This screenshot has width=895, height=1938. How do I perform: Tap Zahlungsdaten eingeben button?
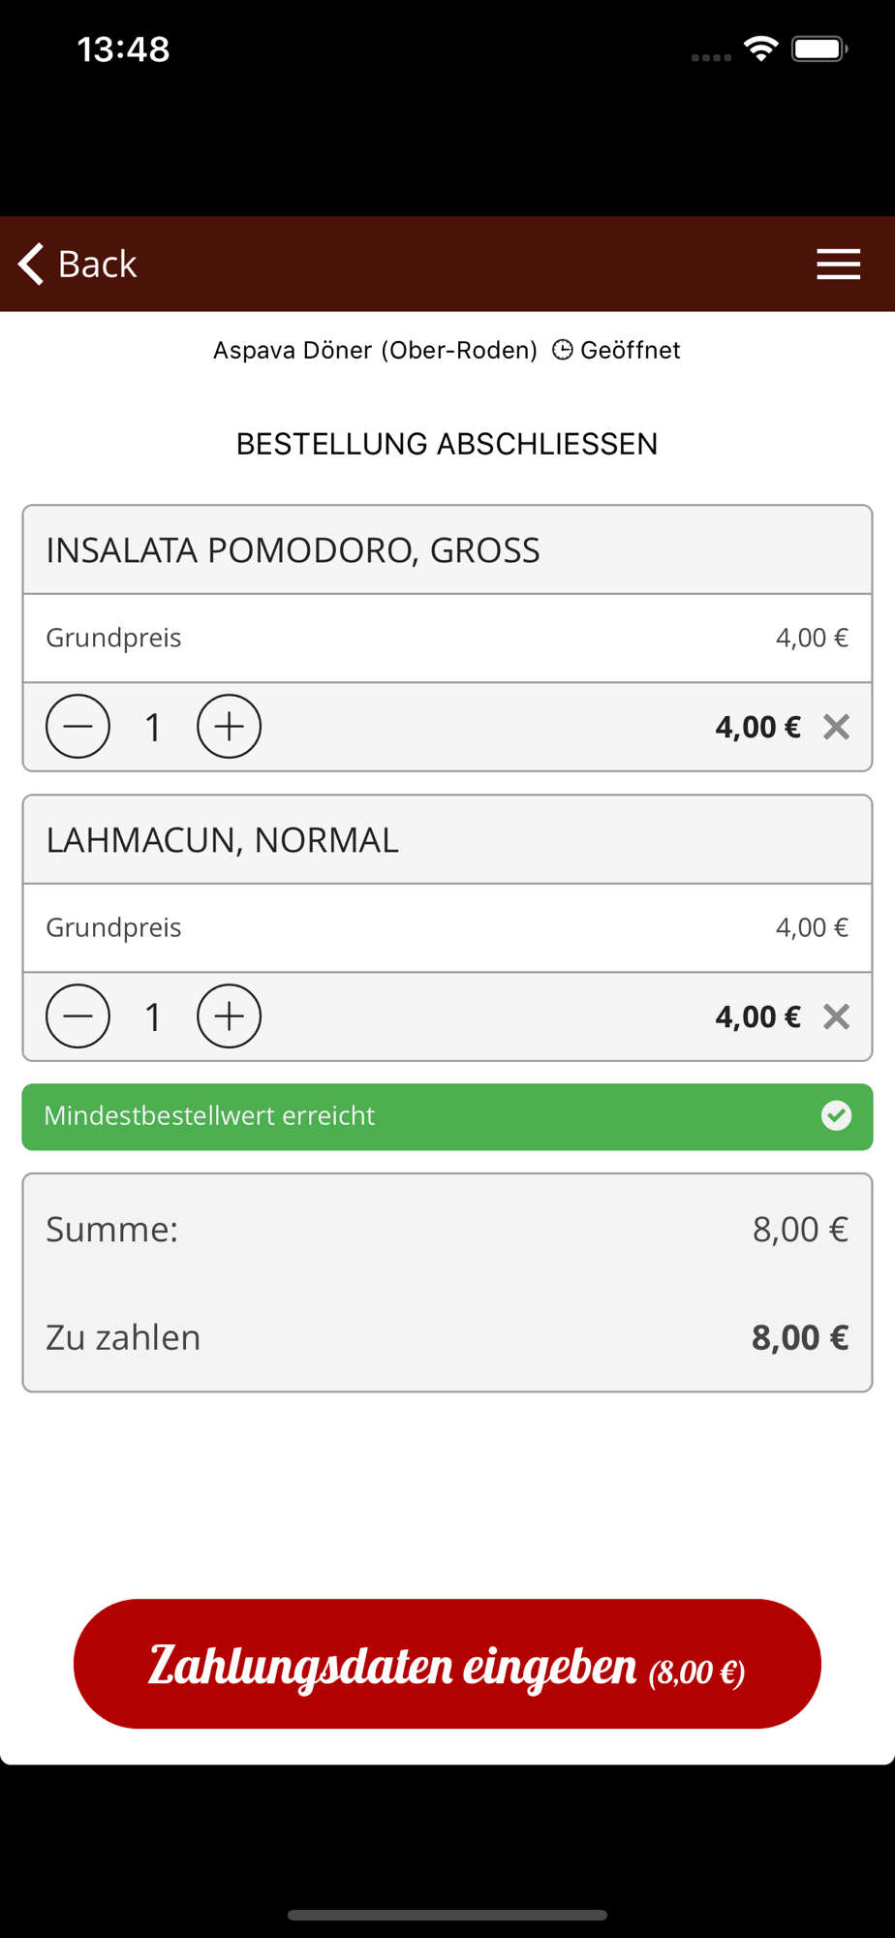coord(447,1664)
